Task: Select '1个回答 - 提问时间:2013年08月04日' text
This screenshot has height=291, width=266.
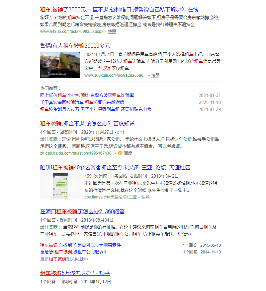Action: pos(77,220)
